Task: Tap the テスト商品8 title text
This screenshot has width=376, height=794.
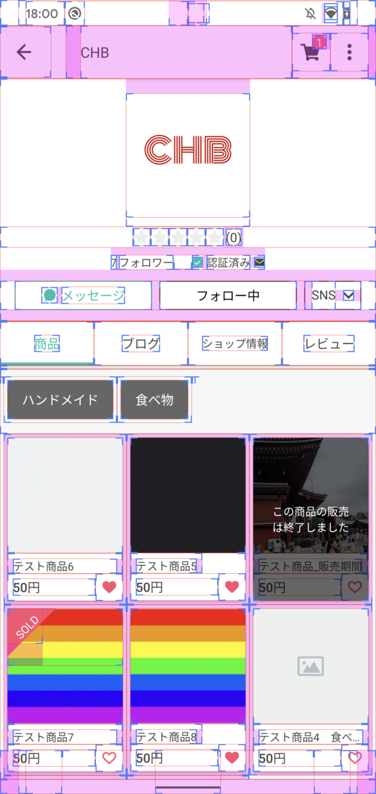Action: [167, 737]
